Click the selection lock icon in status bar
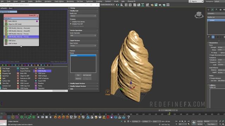225x126 pixels. pos(125,121)
